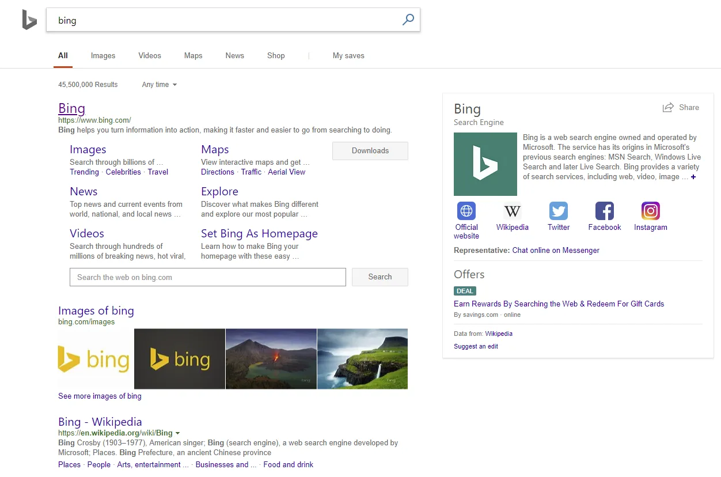
Task: Click the bing.com/images URL text
Action: 86,322
